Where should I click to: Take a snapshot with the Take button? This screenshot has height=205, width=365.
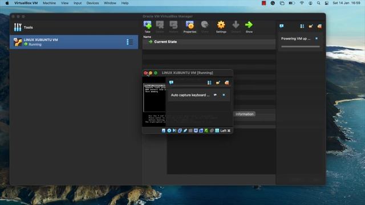point(147,27)
